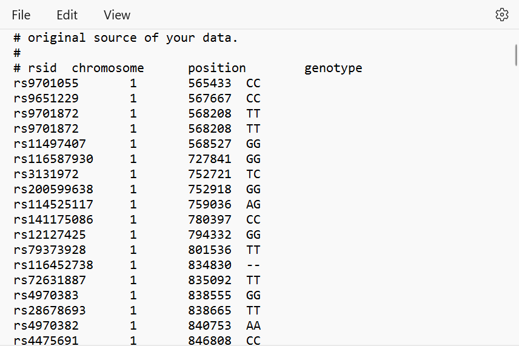519x346 pixels.
Task: Click the text 'rs11497407'
Action: click(x=50, y=144)
